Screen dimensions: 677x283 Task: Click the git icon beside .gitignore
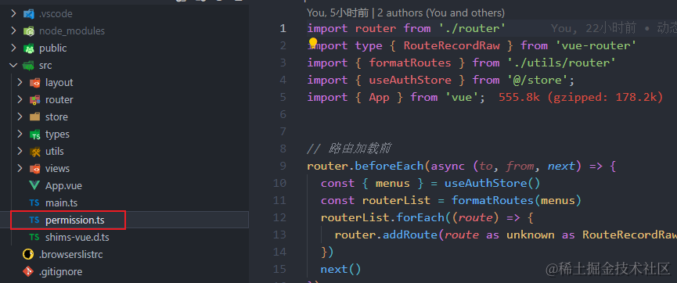(28, 272)
